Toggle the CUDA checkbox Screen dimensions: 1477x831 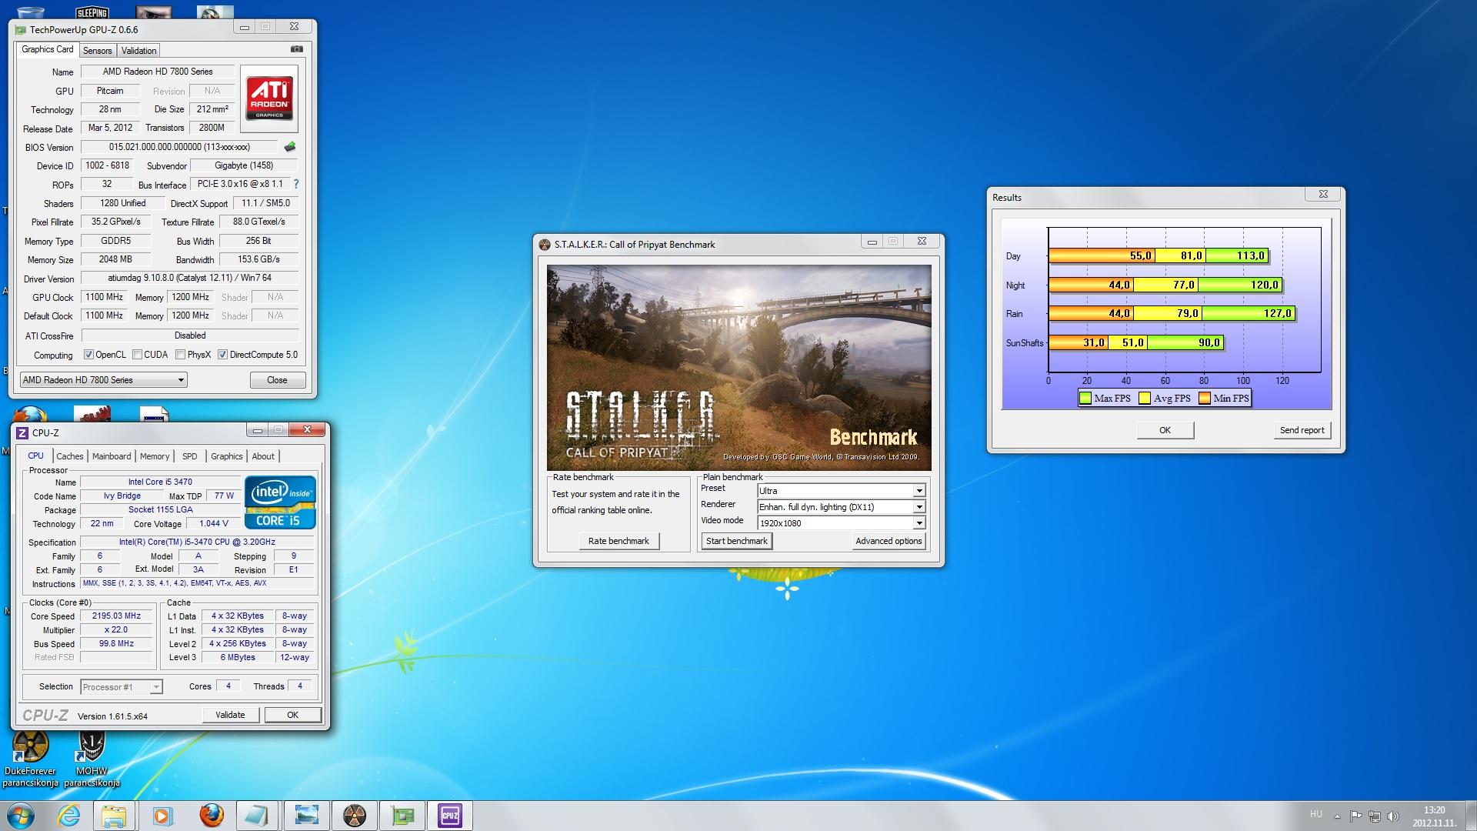(137, 355)
